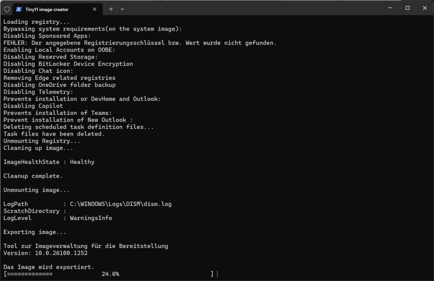Click the export progress bar
The width and height of the screenshot is (434, 281).
(x=108, y=274)
